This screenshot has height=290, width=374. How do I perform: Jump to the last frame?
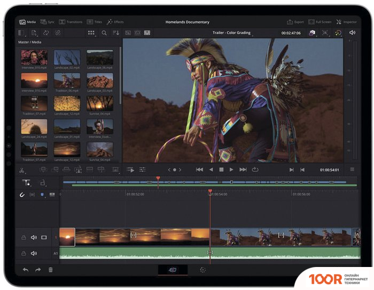pos(243,170)
